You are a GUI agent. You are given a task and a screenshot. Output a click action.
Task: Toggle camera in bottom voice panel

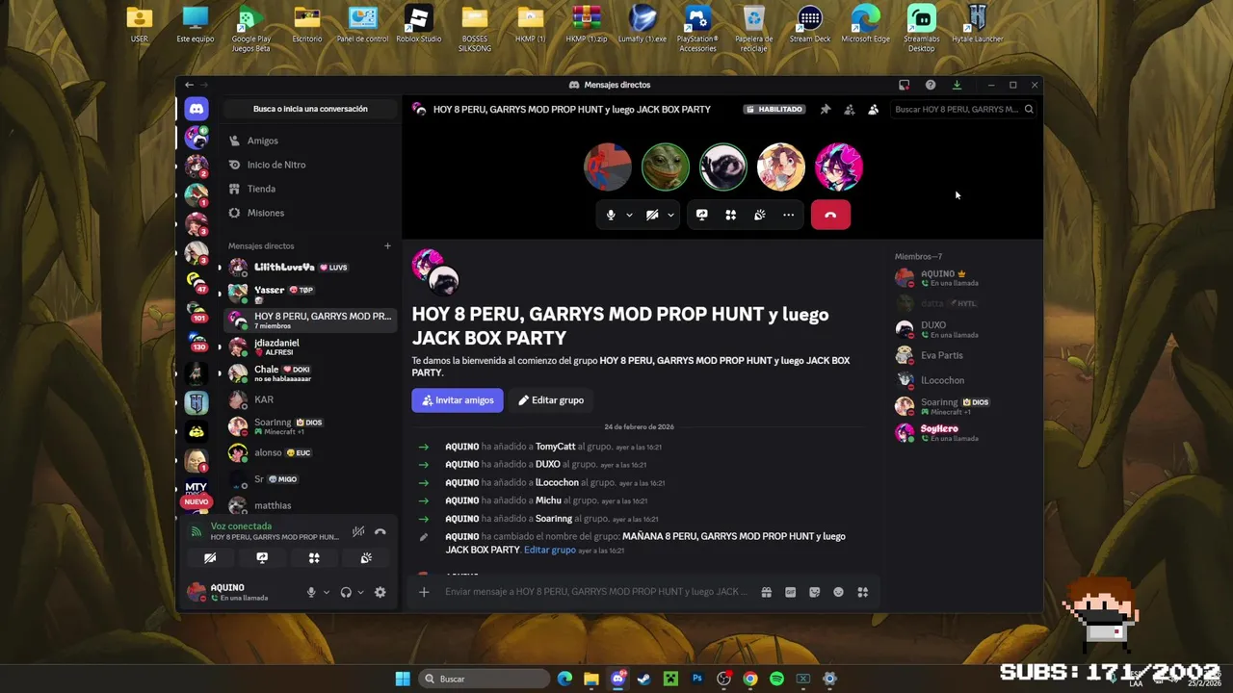click(210, 558)
